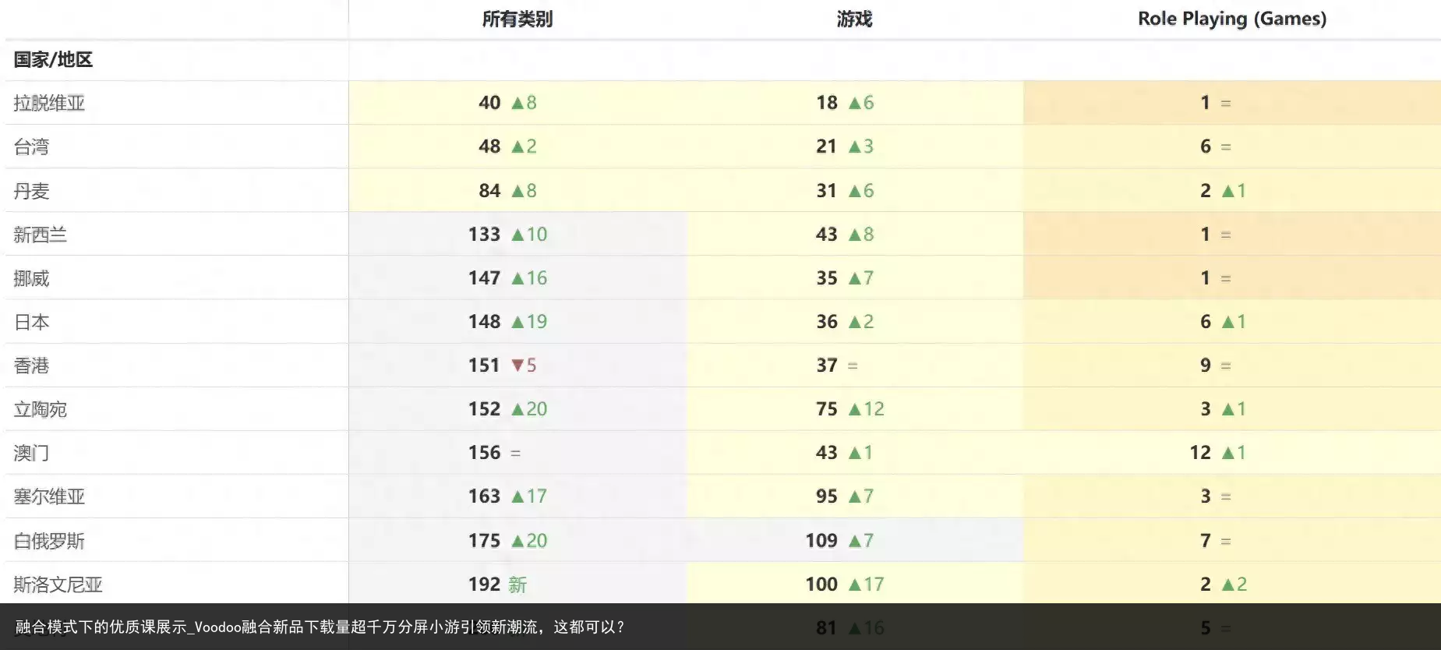
Task: Click rank 9 in 香港 Role Playing cell
Action: [1206, 366]
